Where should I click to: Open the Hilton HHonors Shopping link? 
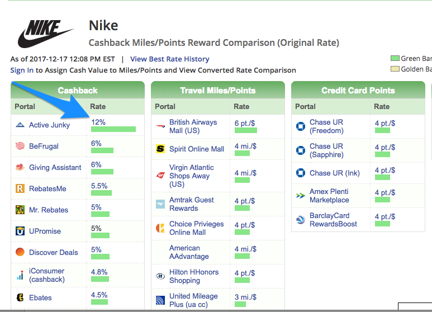[x=194, y=276]
